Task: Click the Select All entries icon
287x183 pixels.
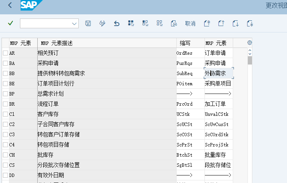Action: [x=131, y=23]
